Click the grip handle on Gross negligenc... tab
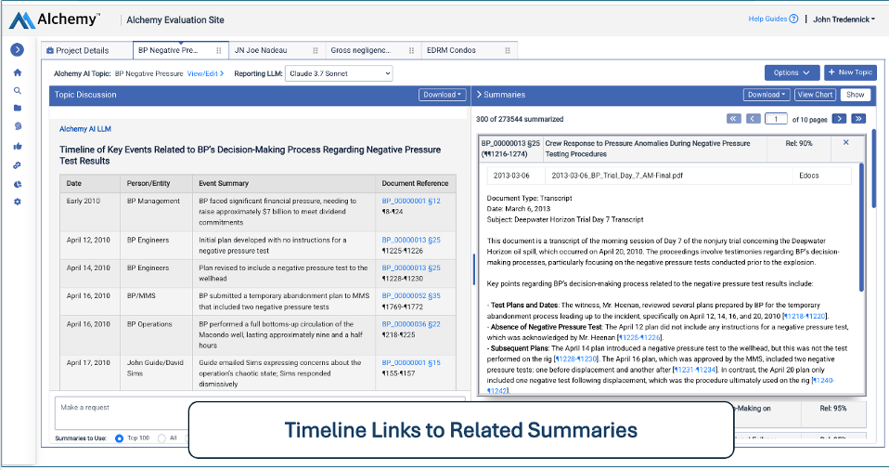This screenshot has height=470, width=889. click(411, 50)
